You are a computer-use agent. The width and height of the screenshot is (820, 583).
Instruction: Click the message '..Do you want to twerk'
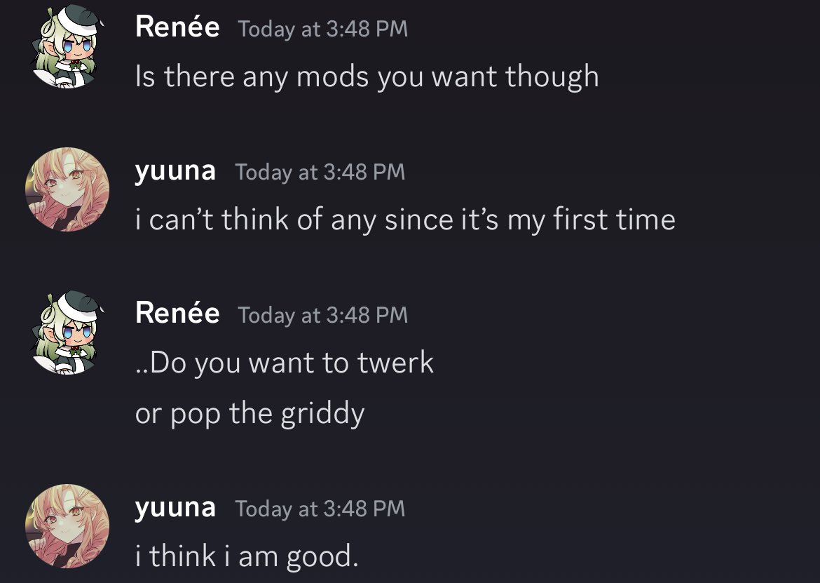click(x=285, y=363)
